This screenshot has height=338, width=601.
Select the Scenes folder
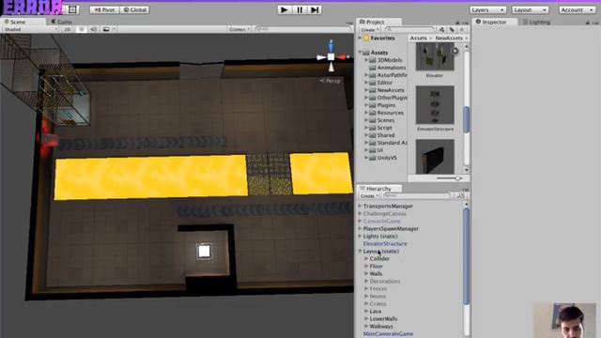tap(386, 120)
